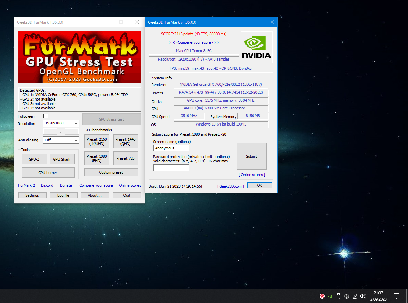
Task: Open the About... dialog
Action: [x=95, y=195]
